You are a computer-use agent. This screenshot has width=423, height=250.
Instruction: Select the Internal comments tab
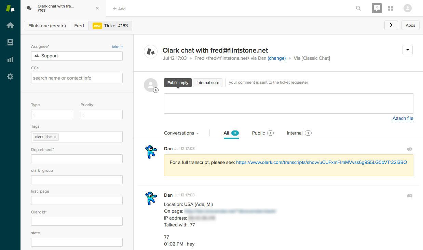(x=299, y=133)
